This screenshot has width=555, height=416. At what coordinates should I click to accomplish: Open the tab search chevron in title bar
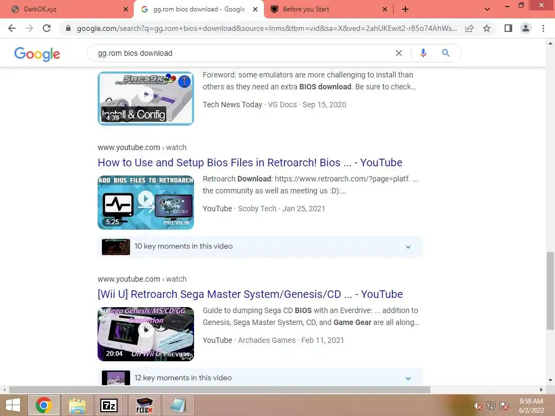487,9
